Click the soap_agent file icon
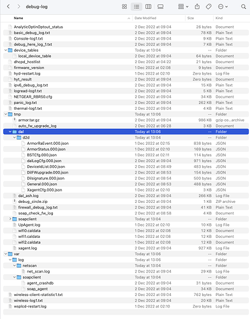This screenshot has width=250, height=319. (24, 289)
